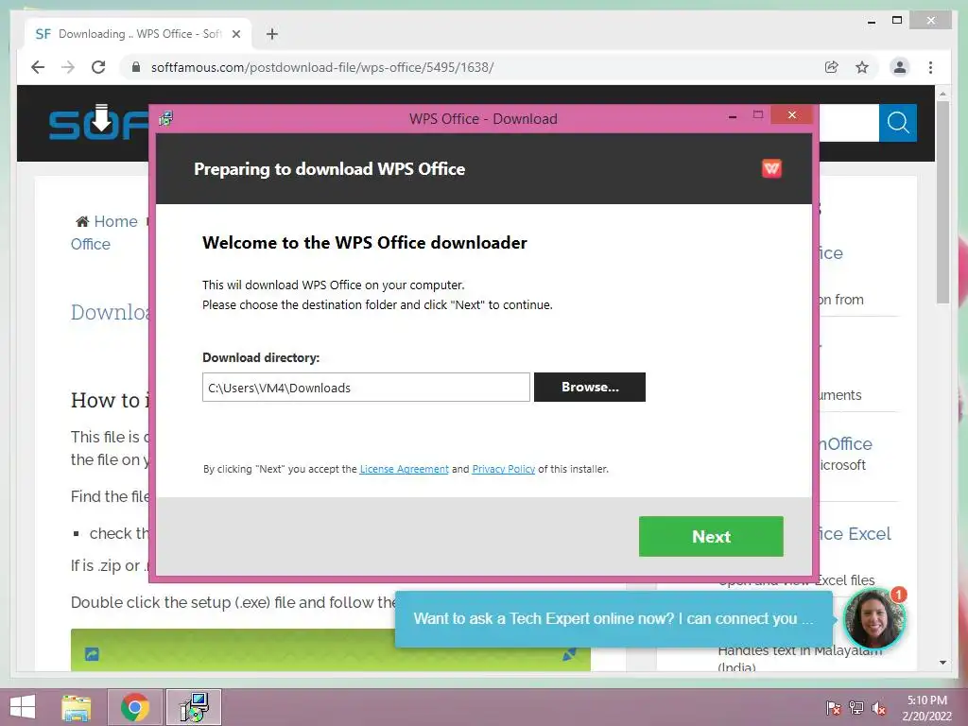Click the scrollbar down arrow in Chrome

(942, 663)
